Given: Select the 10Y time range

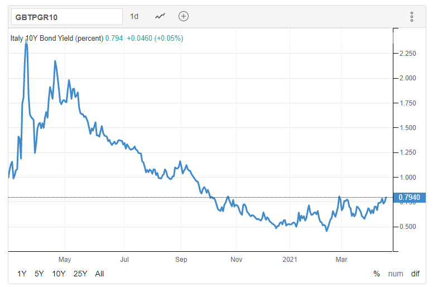Looking at the screenshot, I should click(59, 274).
